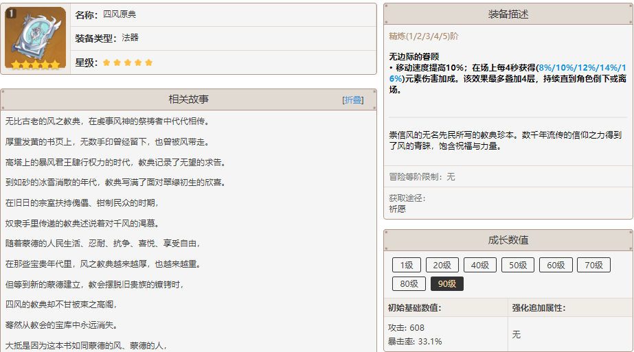
Task: Click the weapon lore text starting 崇信风的无名先民
Action: [505, 141]
